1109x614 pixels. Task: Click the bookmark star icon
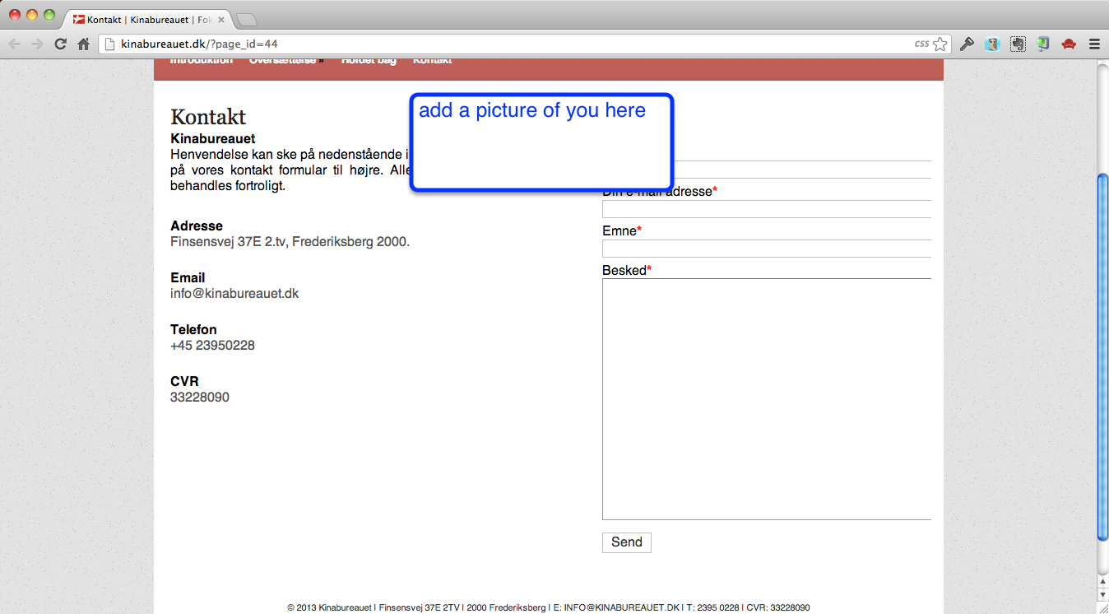pos(940,44)
